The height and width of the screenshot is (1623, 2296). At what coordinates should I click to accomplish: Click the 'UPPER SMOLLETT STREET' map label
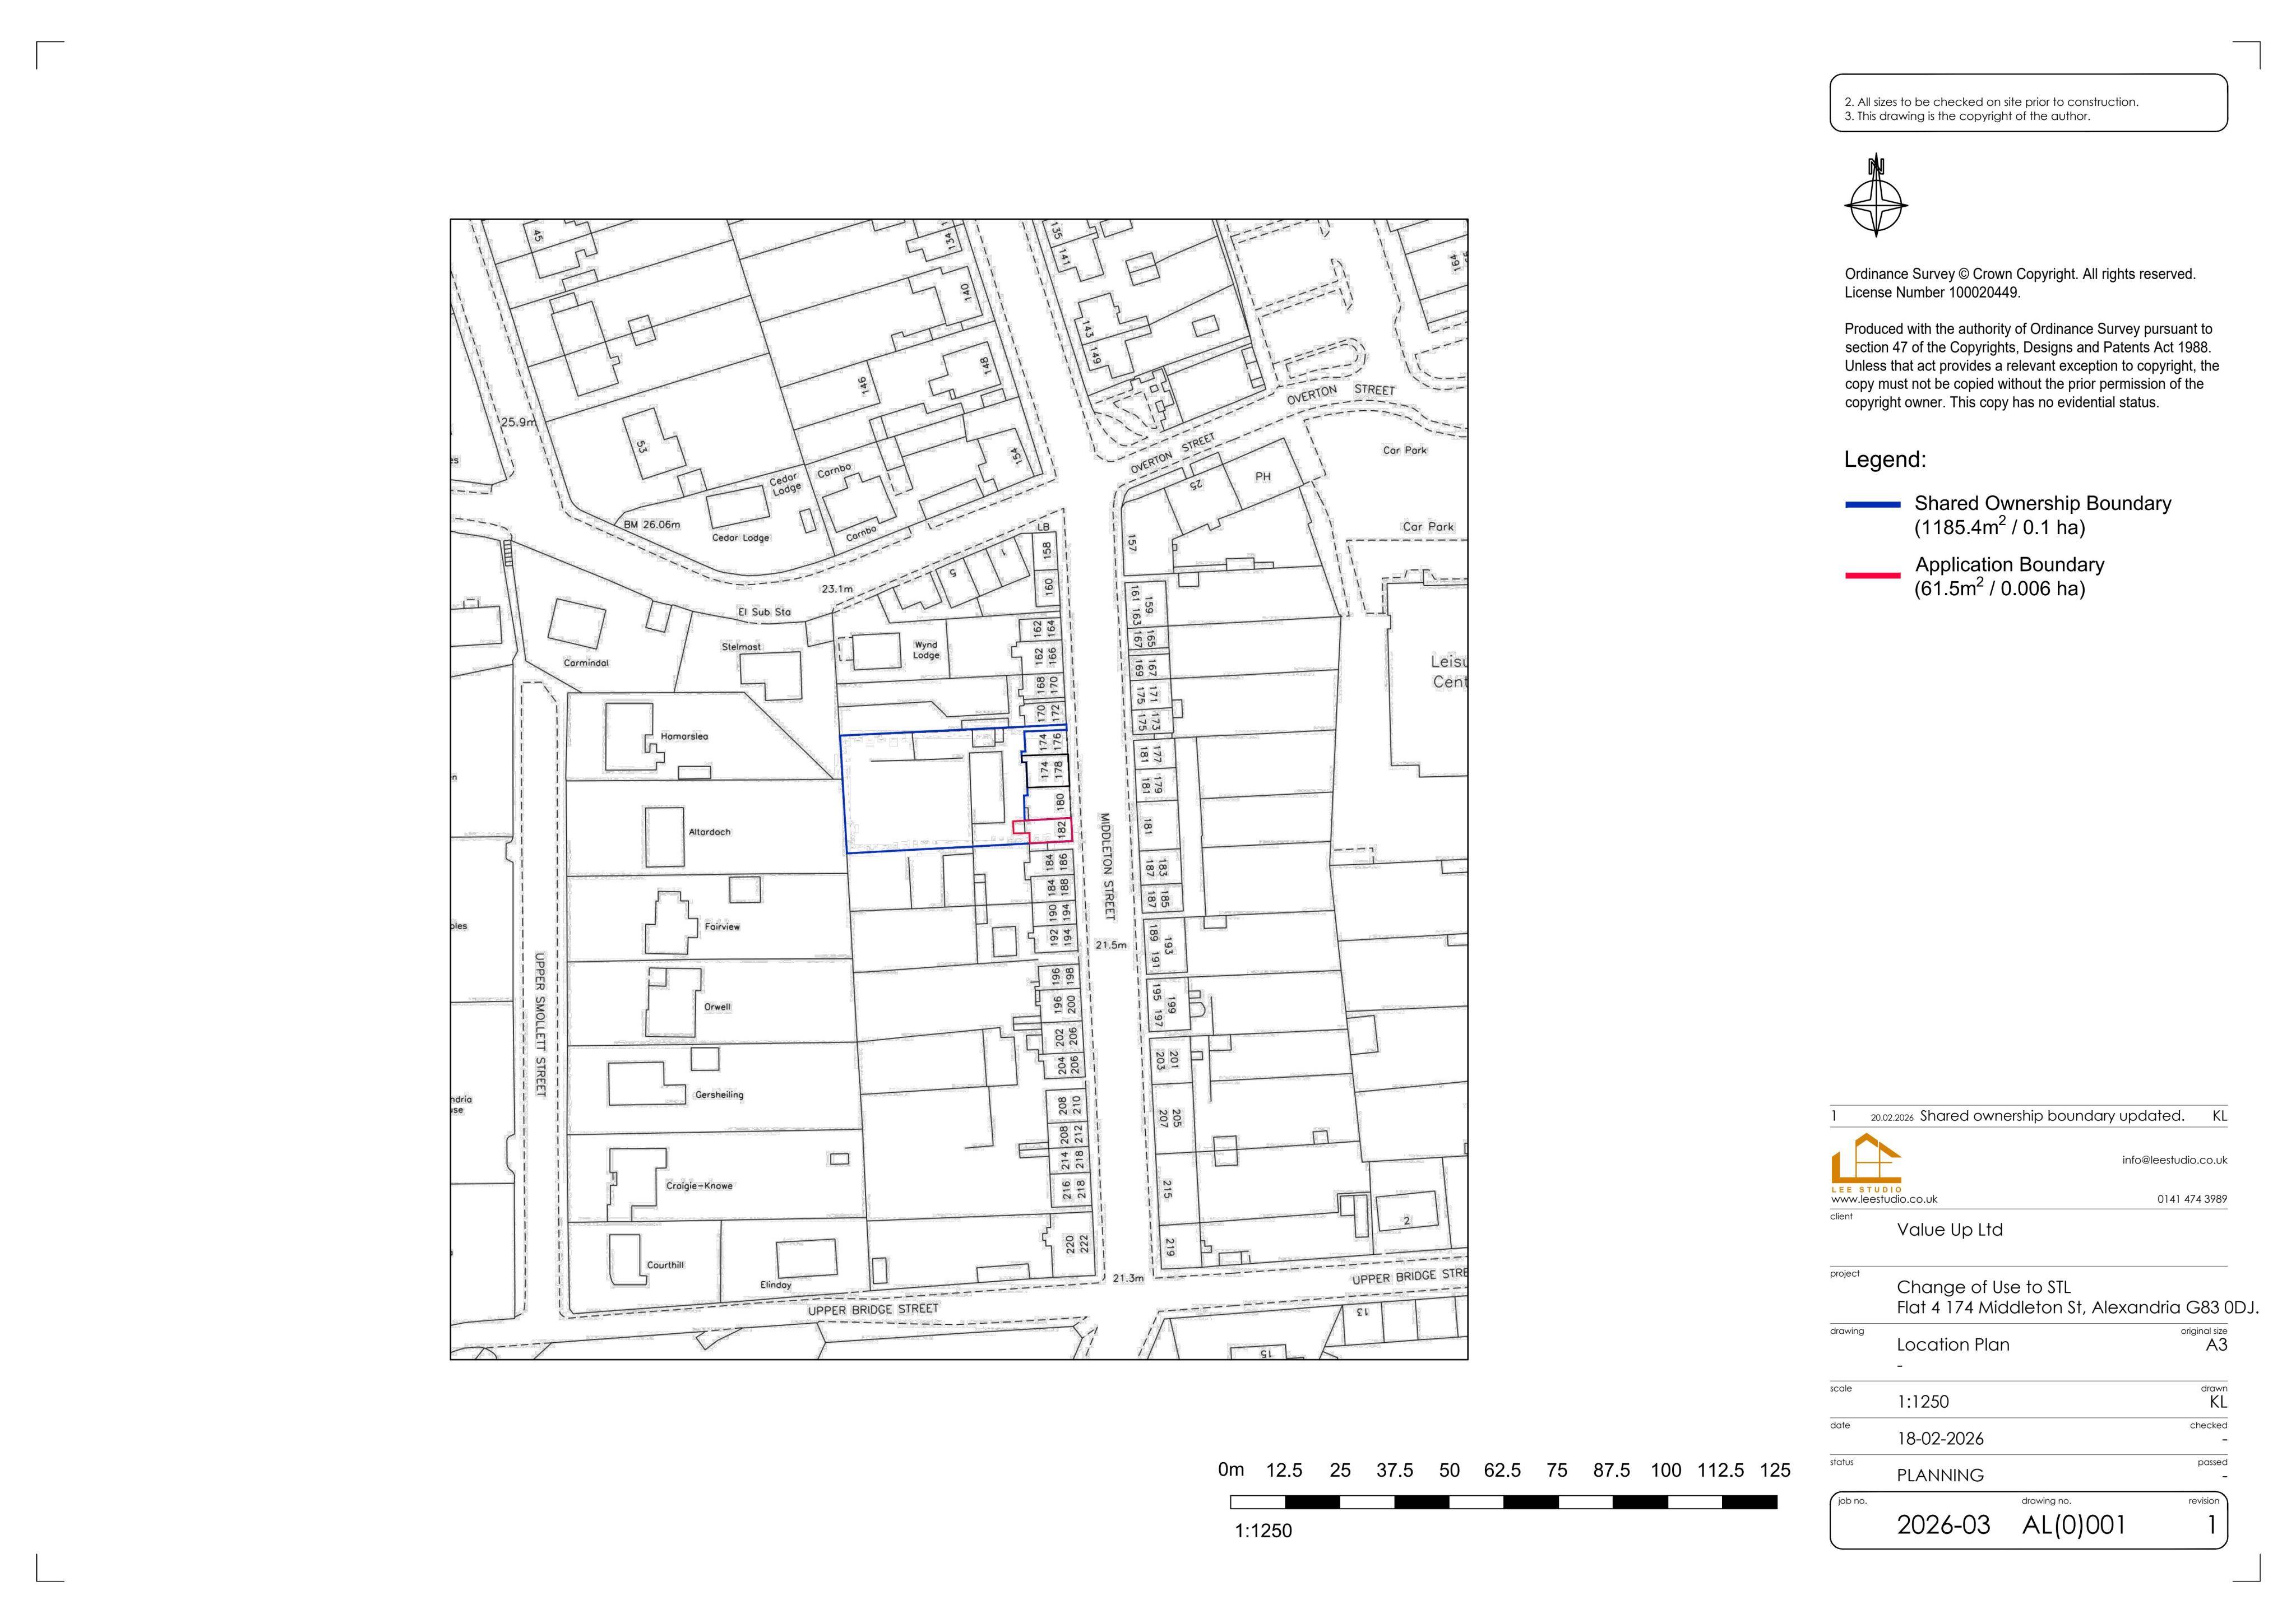pyautogui.click(x=540, y=1024)
